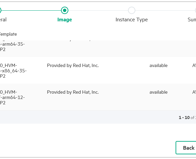Screen dimensions: 196x159
Task: Click the Back button
Action: tap(186, 148)
